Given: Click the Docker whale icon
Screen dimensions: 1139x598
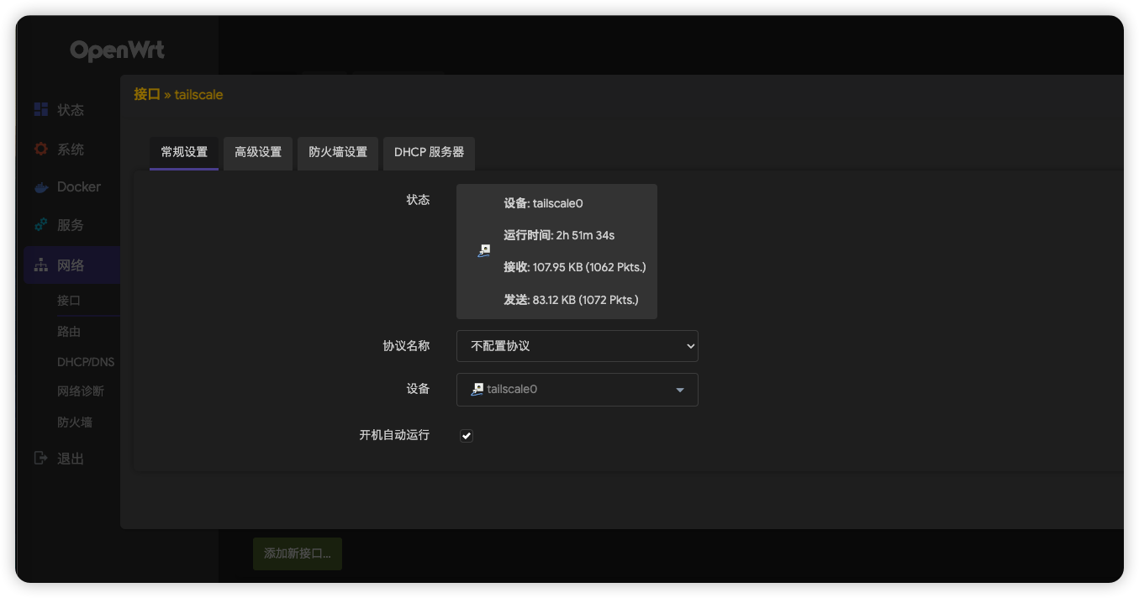Looking at the screenshot, I should click(x=40, y=187).
